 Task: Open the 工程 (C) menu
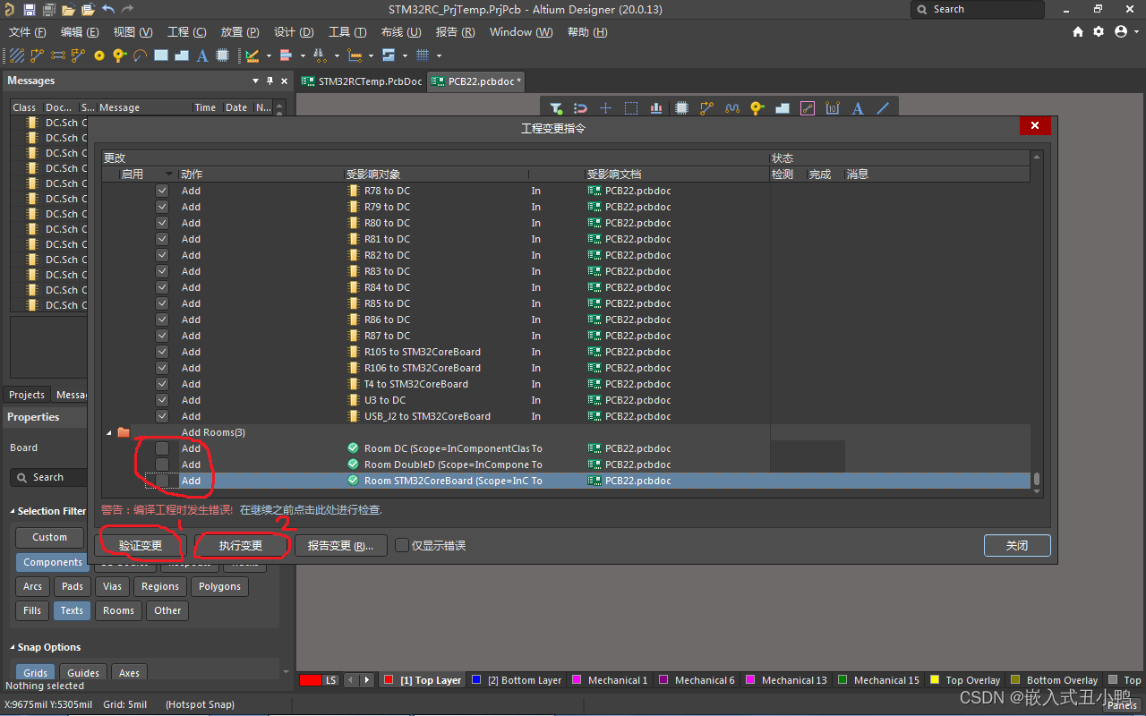(187, 32)
